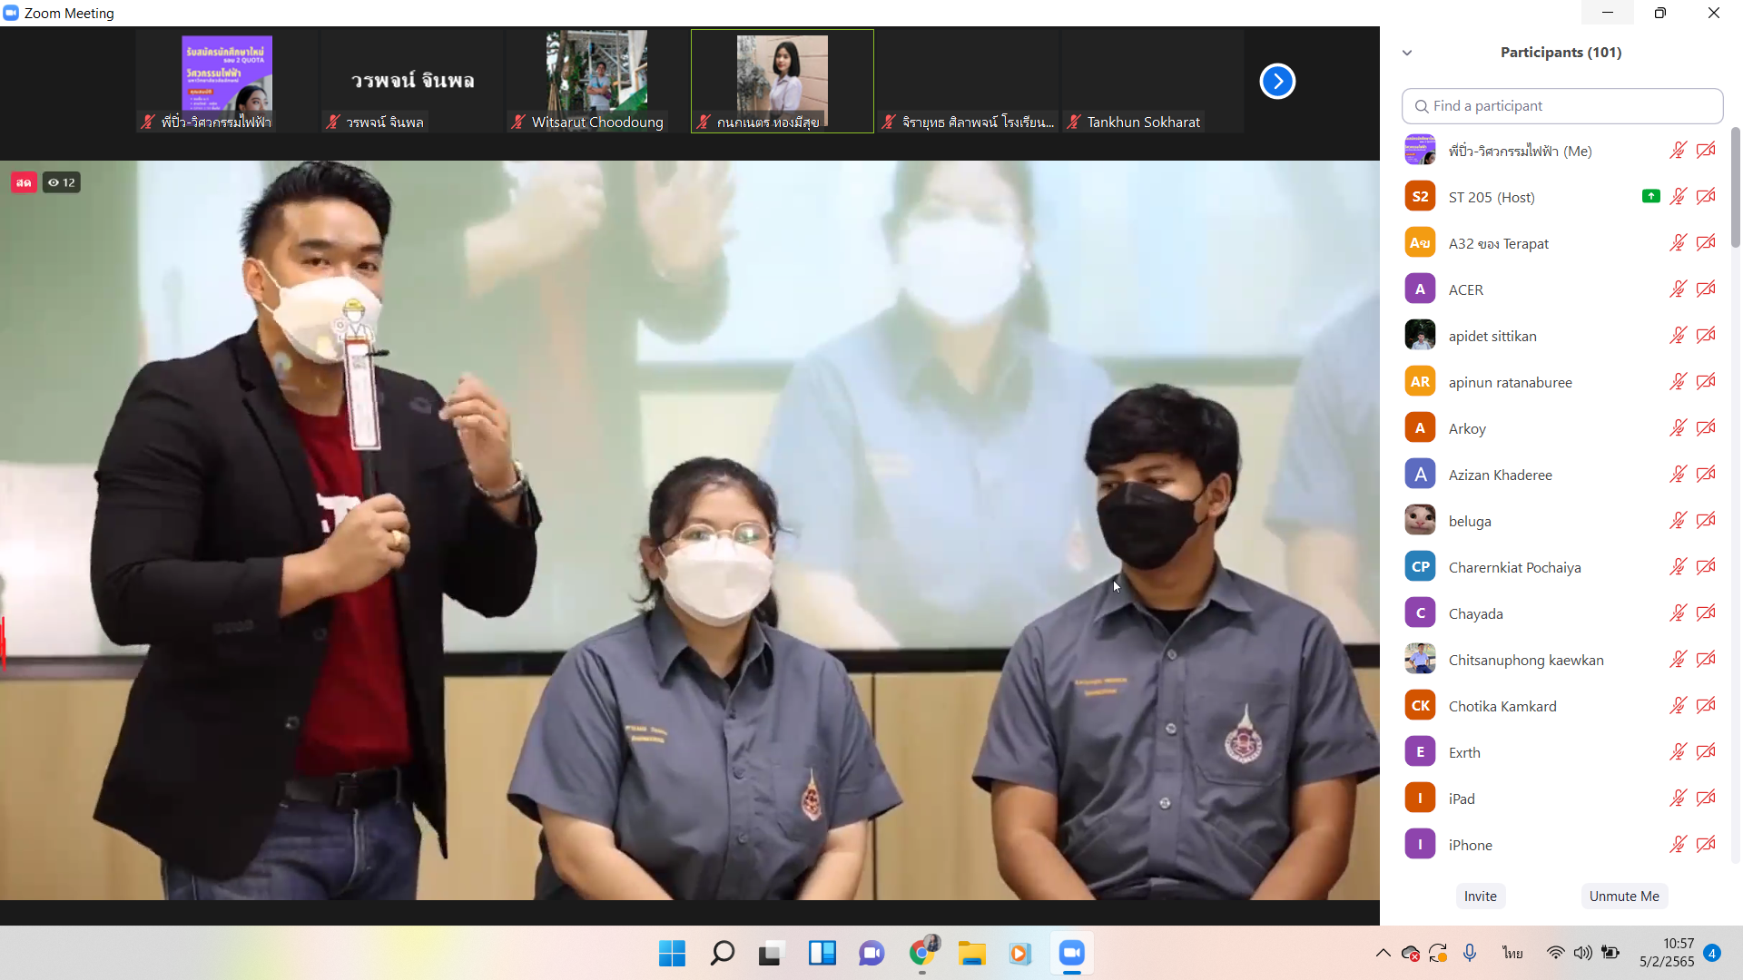
Task: Toggle mute icon for beluga participant
Action: 1678,521
